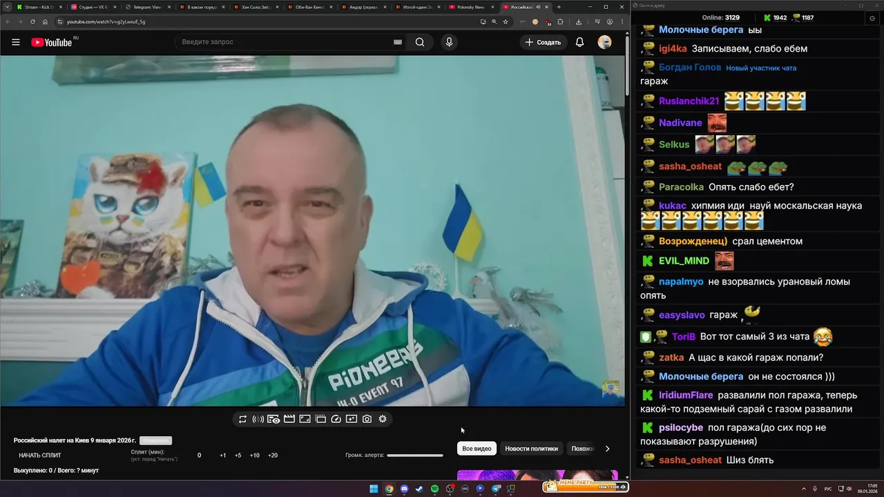
Task: Click the eye-overlay icon in the player toolbar
Action: pyautogui.click(x=273, y=419)
